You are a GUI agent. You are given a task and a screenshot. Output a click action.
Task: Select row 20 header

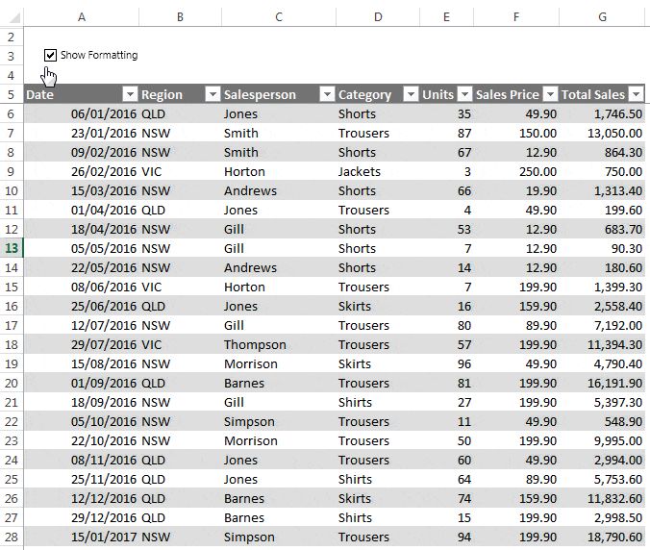tap(12, 383)
